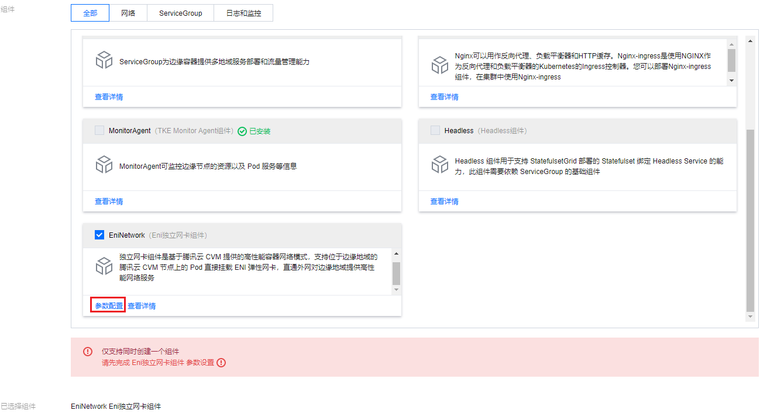Click scroll-up arrow in EniNetwork description
The width and height of the screenshot is (760, 417).
396,253
